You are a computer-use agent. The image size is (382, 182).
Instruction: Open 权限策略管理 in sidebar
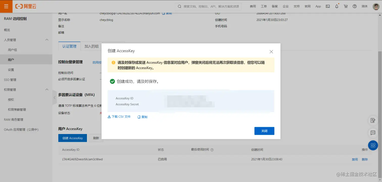point(17,110)
